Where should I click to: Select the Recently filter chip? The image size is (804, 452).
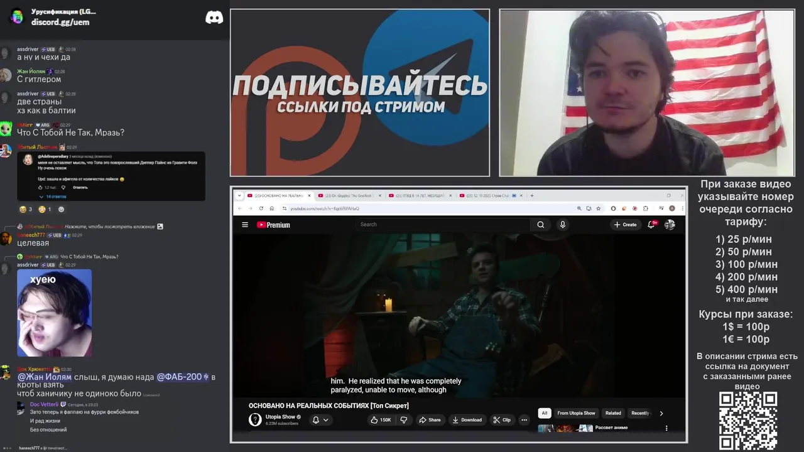pos(640,413)
